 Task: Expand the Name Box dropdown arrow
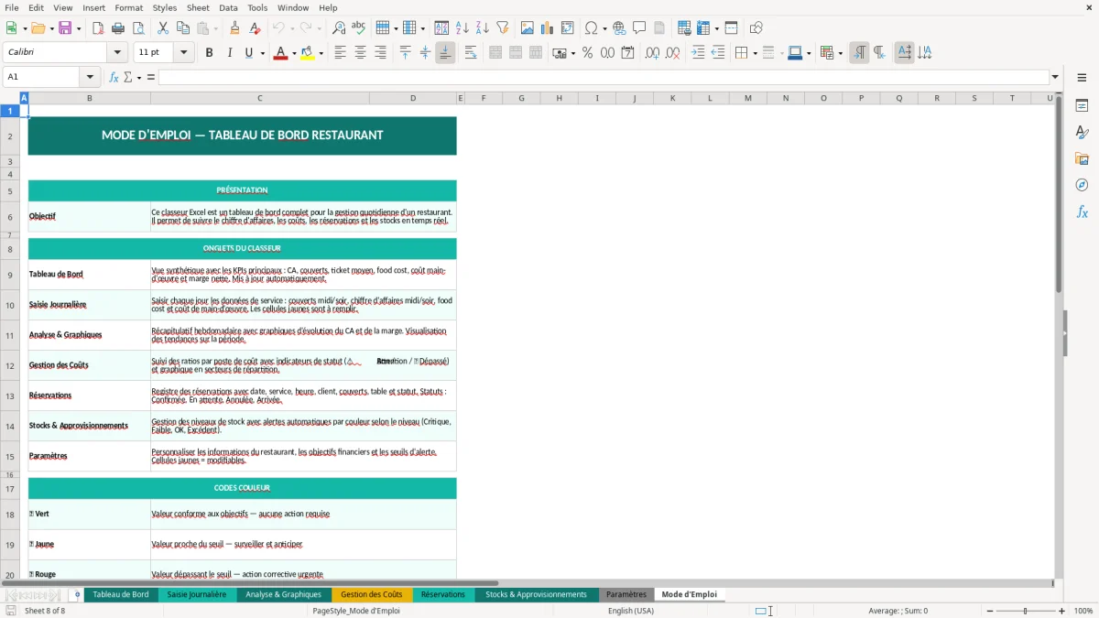click(x=90, y=77)
